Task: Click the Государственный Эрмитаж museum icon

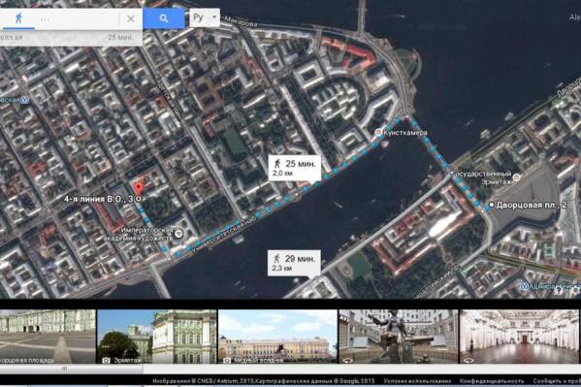Action: pyautogui.click(x=516, y=177)
